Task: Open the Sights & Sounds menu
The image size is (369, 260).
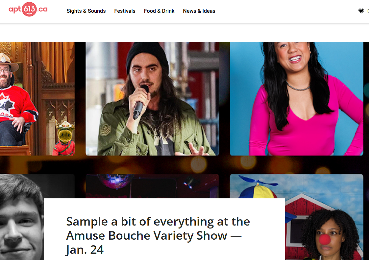Action: [x=86, y=11]
